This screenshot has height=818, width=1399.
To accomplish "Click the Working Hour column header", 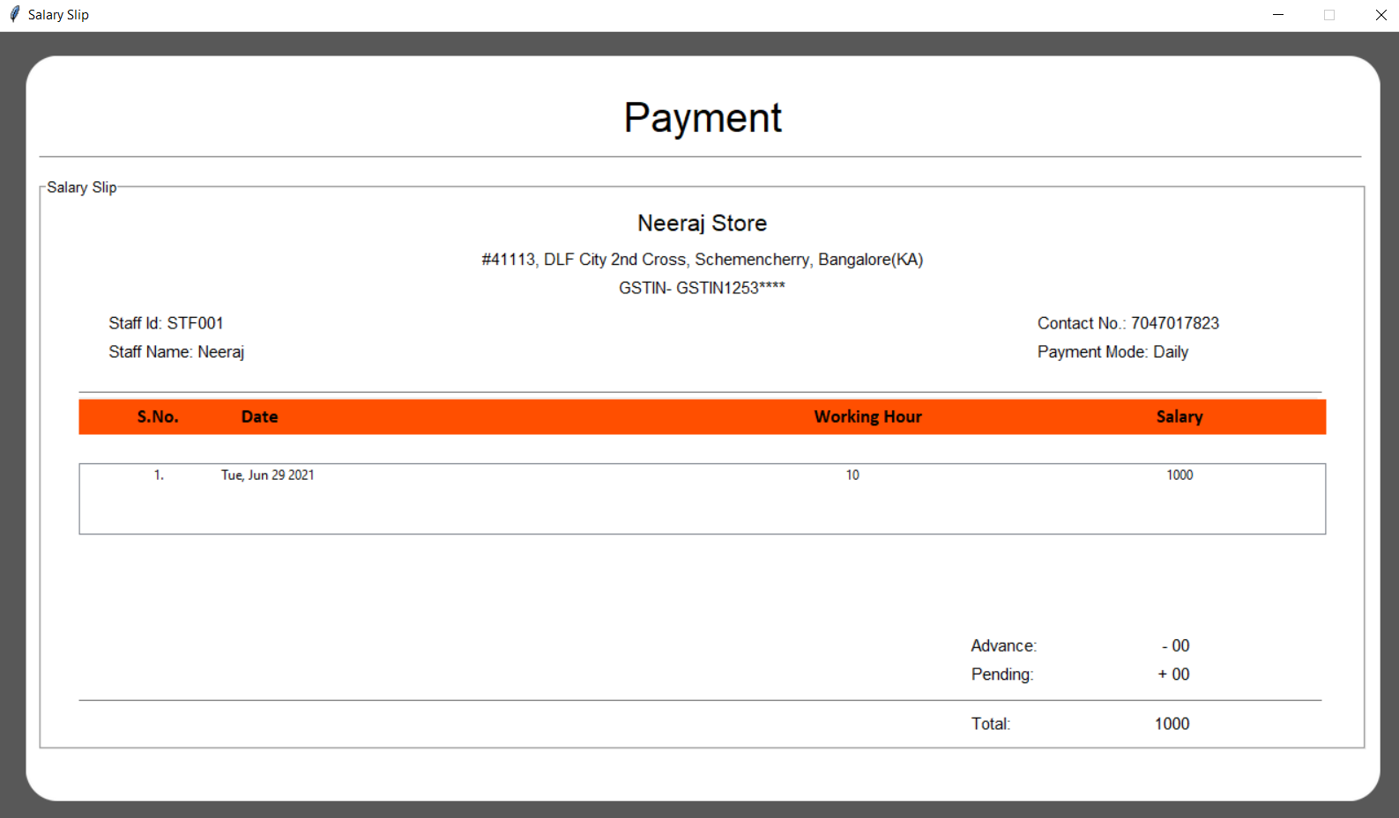I will click(867, 417).
